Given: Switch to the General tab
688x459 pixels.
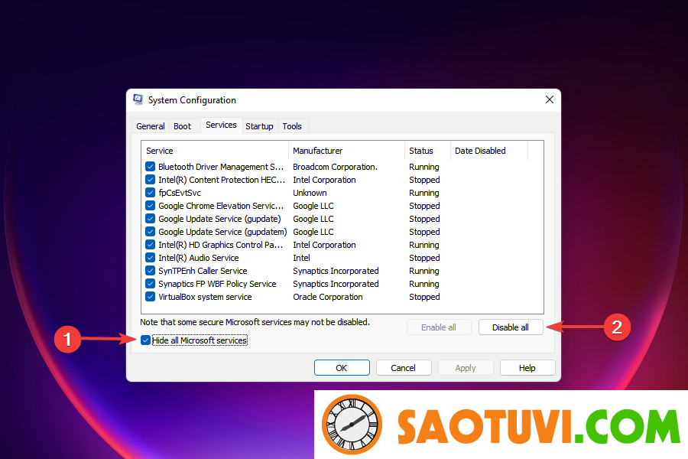Looking at the screenshot, I should point(150,125).
